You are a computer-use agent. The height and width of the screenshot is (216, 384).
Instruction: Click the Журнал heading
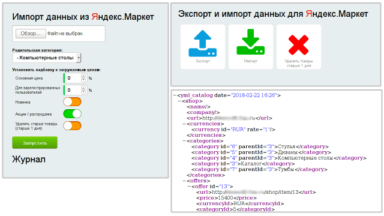pos(29,159)
